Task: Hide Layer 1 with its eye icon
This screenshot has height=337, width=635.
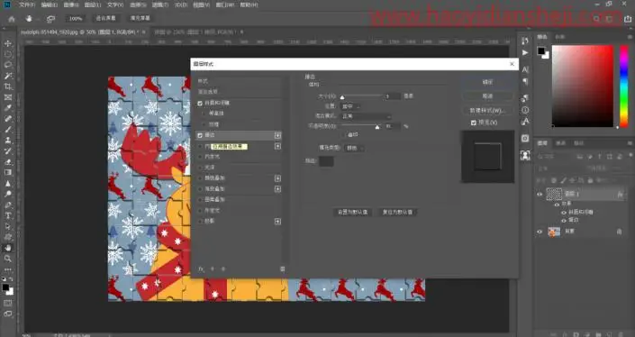Action: [540, 195]
